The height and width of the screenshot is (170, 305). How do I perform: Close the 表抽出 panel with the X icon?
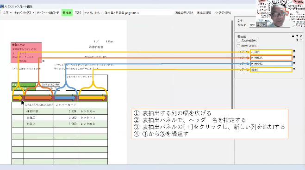301,36
